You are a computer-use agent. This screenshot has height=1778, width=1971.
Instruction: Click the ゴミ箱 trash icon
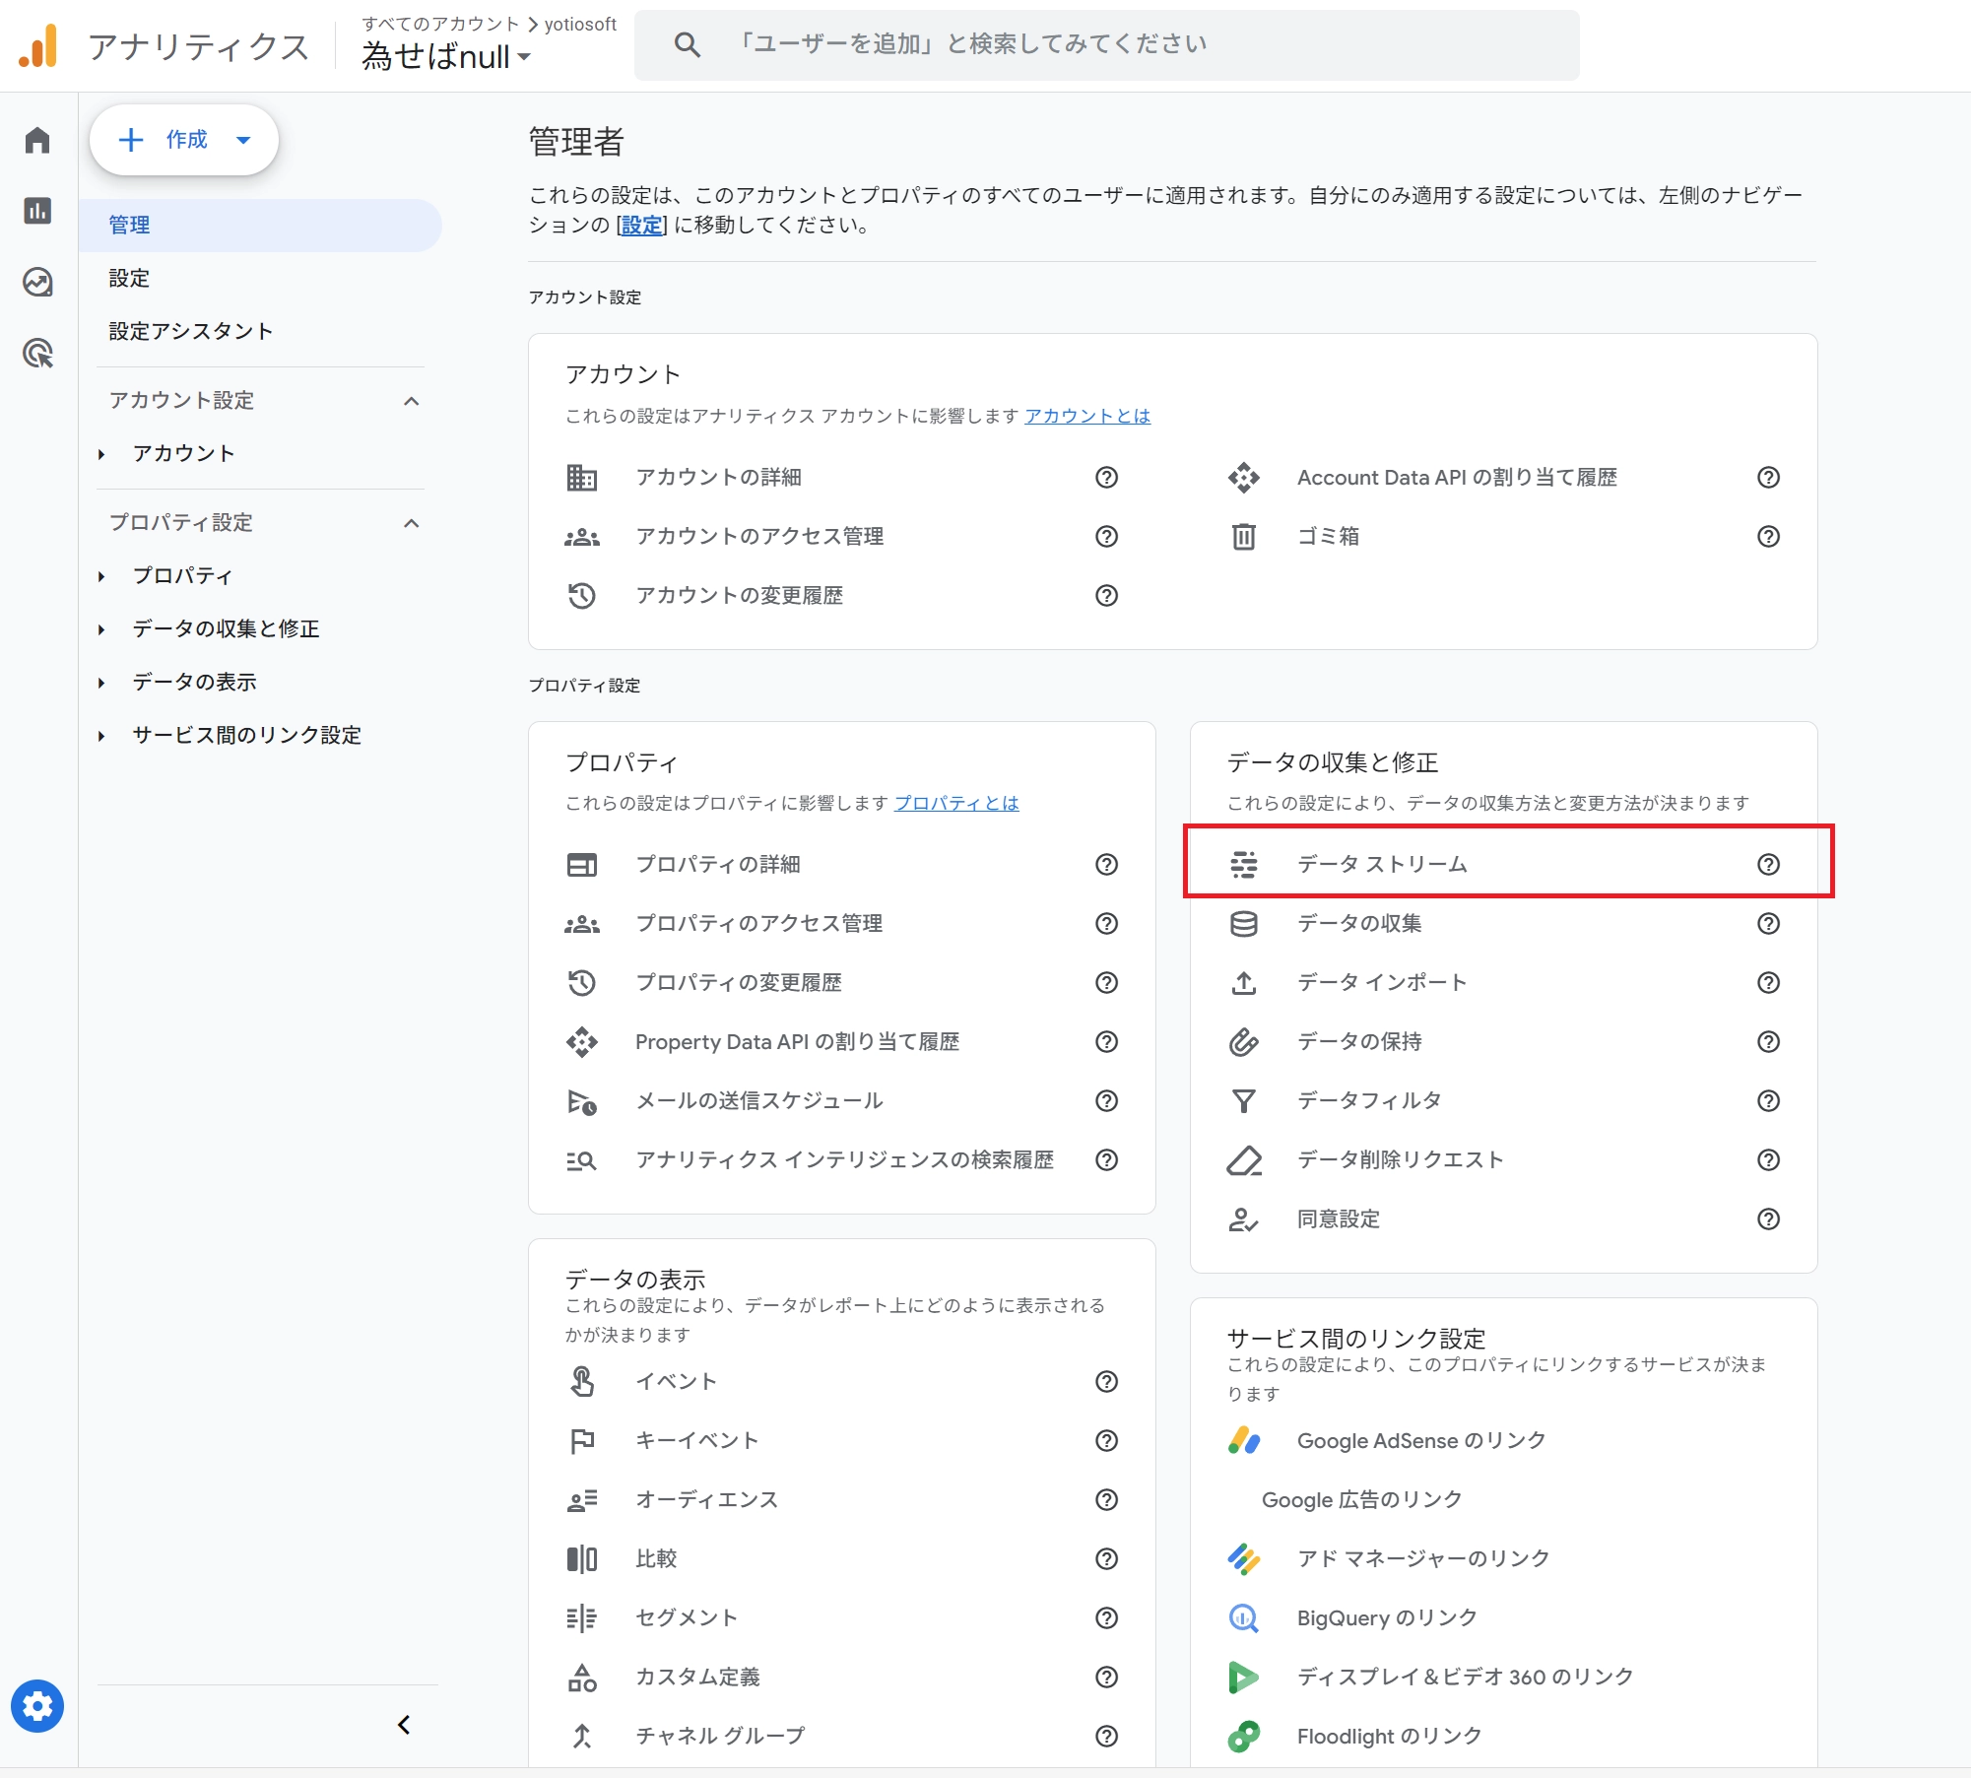click(1244, 537)
